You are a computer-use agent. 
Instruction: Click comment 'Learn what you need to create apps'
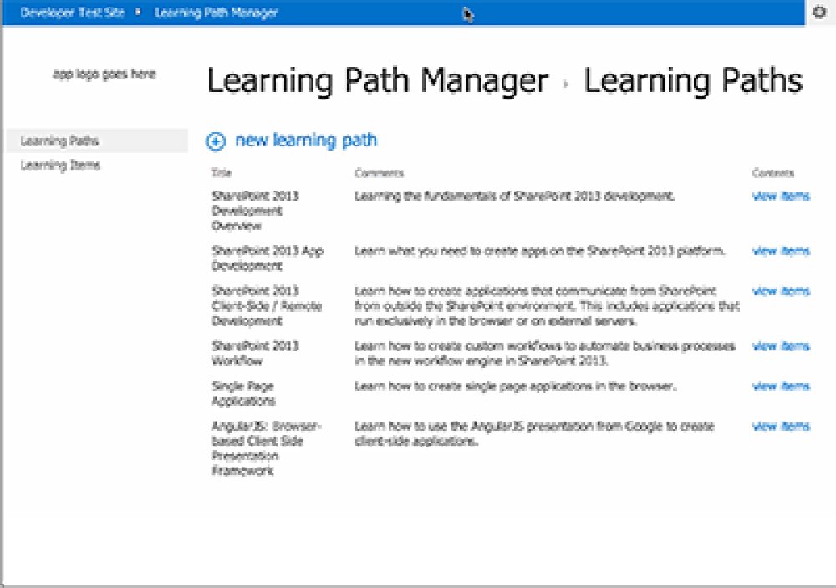pyautogui.click(x=540, y=251)
